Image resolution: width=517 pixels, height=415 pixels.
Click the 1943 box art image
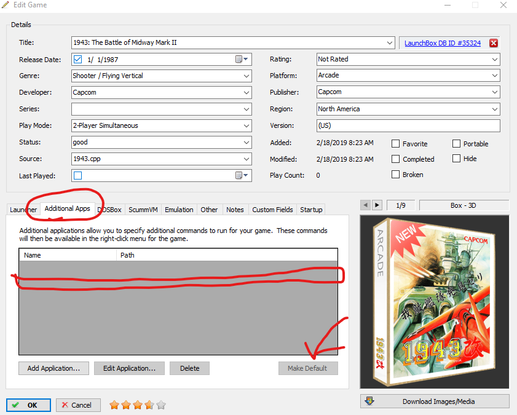point(435,302)
